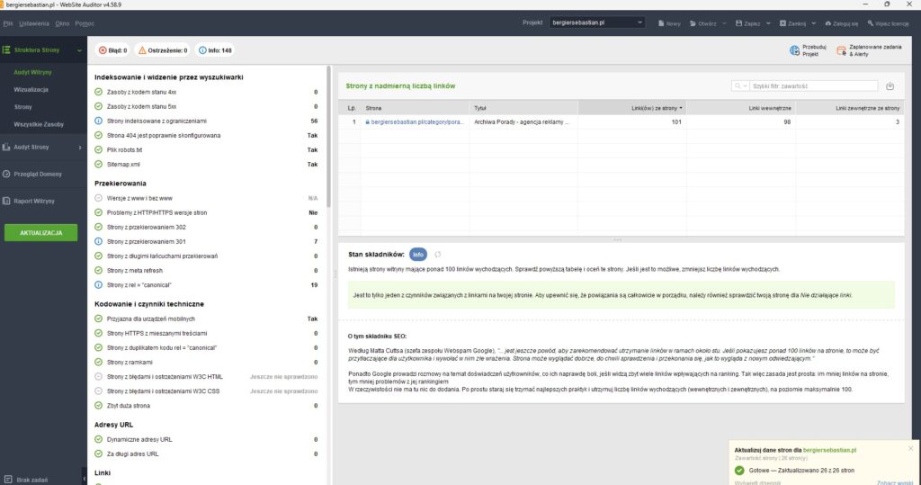Click the green AKTUALIZACJA button

pyautogui.click(x=41, y=233)
